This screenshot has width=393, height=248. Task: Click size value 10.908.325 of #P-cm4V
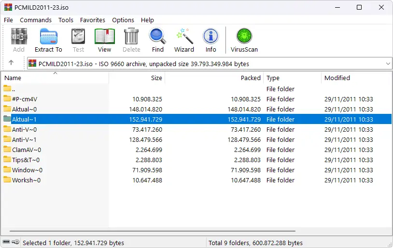[147, 99]
